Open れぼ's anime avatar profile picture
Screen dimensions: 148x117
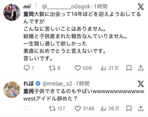12,89
